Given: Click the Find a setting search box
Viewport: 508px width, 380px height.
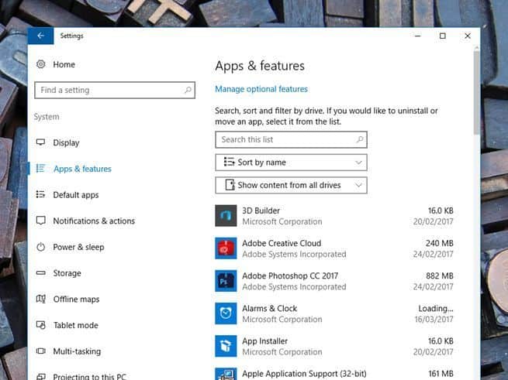Looking at the screenshot, I should 109,91.
